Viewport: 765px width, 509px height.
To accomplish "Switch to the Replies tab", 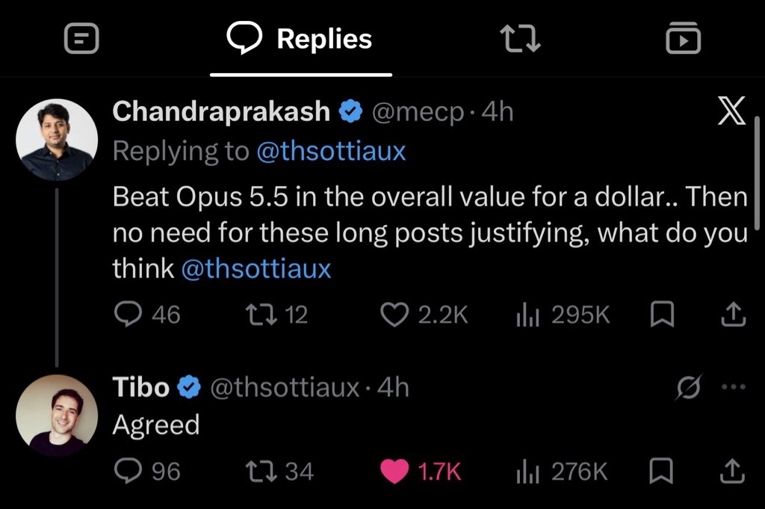I will 300,39.
